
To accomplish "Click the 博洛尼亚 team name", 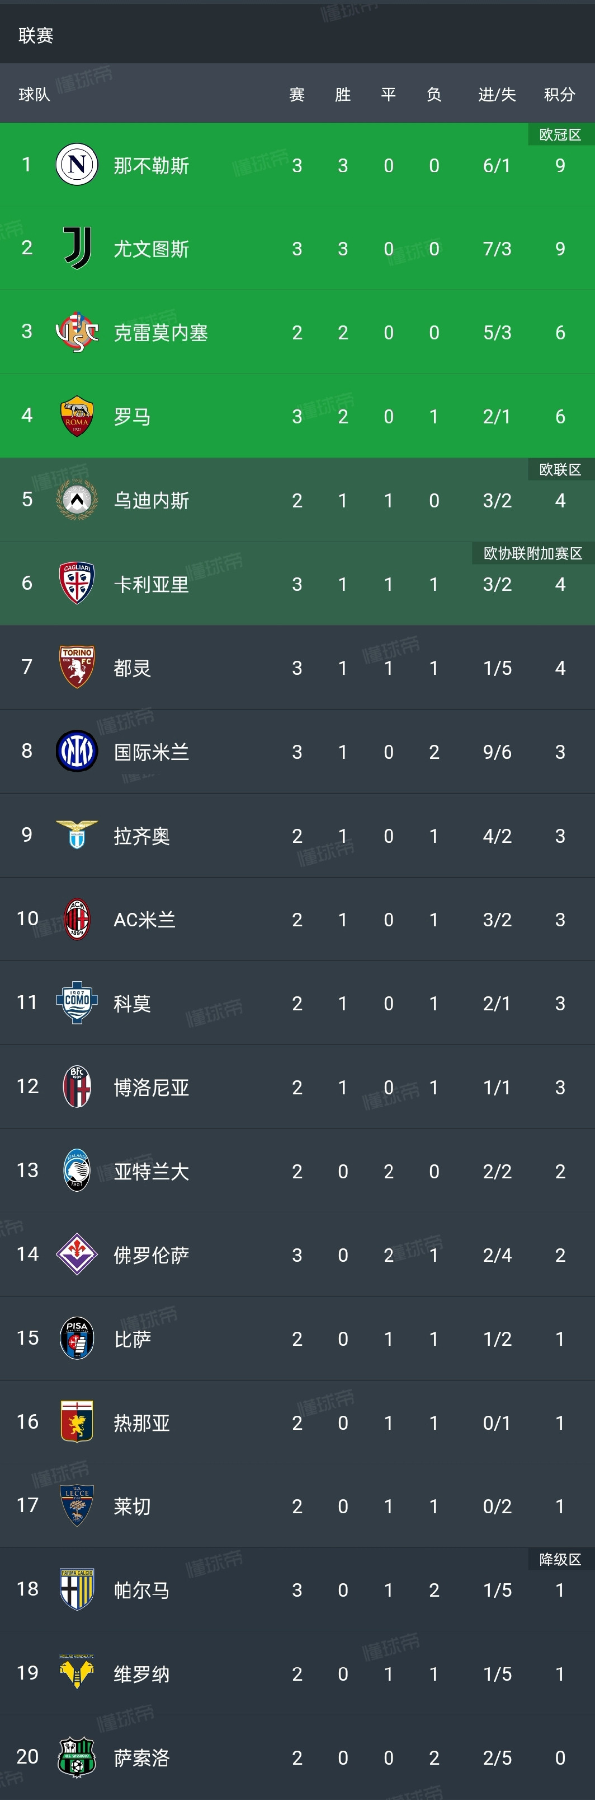I will 152,1087.
